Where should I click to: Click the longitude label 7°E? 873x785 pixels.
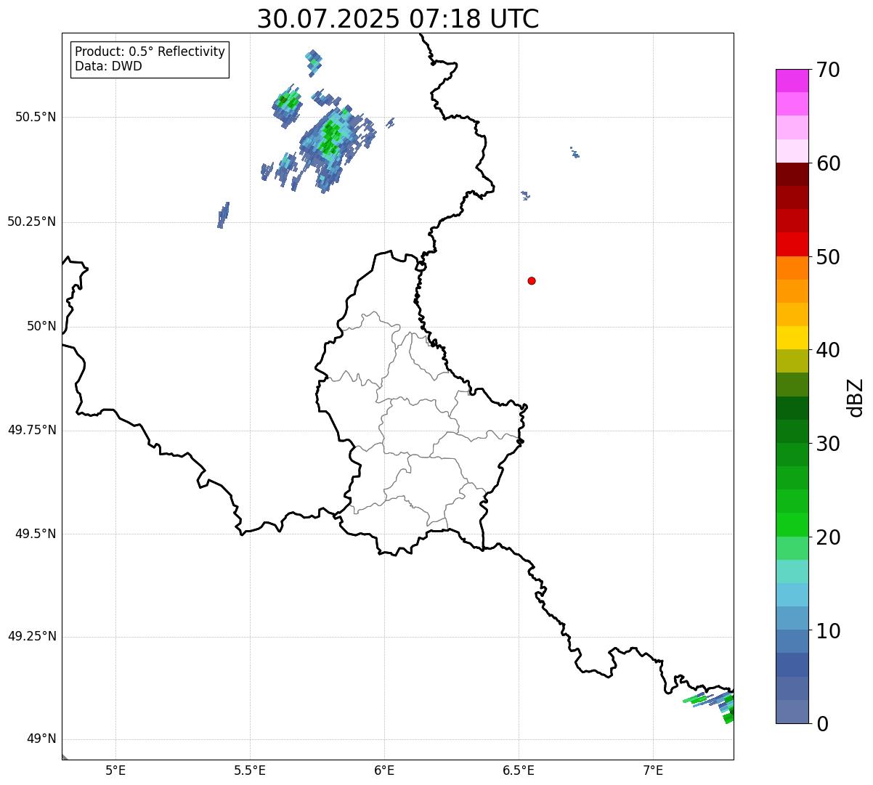point(653,770)
